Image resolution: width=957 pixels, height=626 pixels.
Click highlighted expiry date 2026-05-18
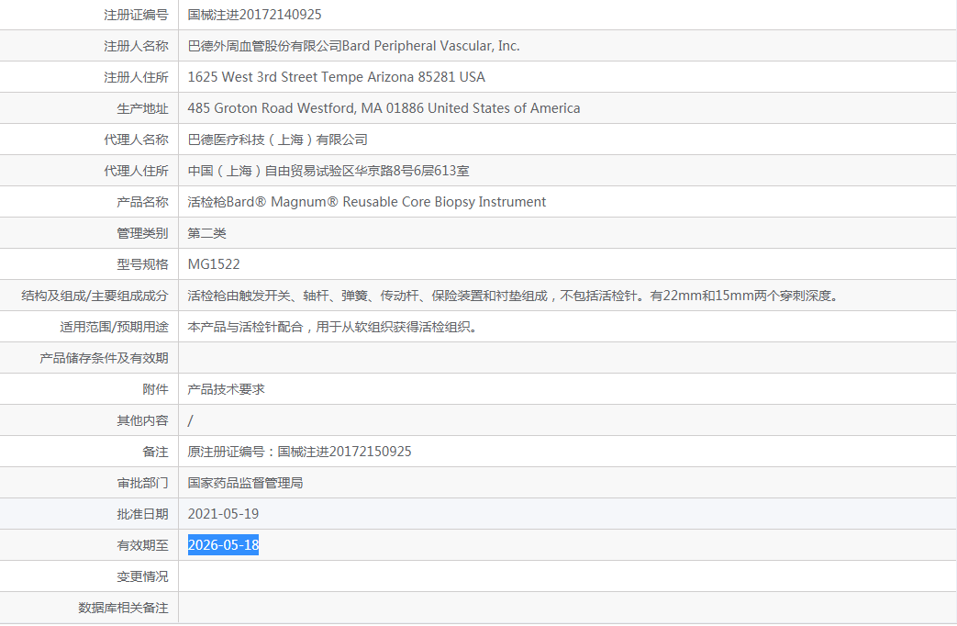223,545
